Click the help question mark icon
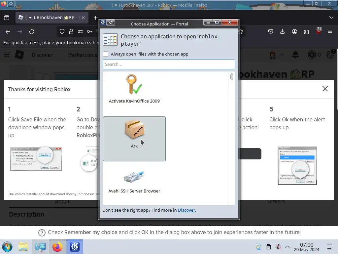 pos(42,233)
